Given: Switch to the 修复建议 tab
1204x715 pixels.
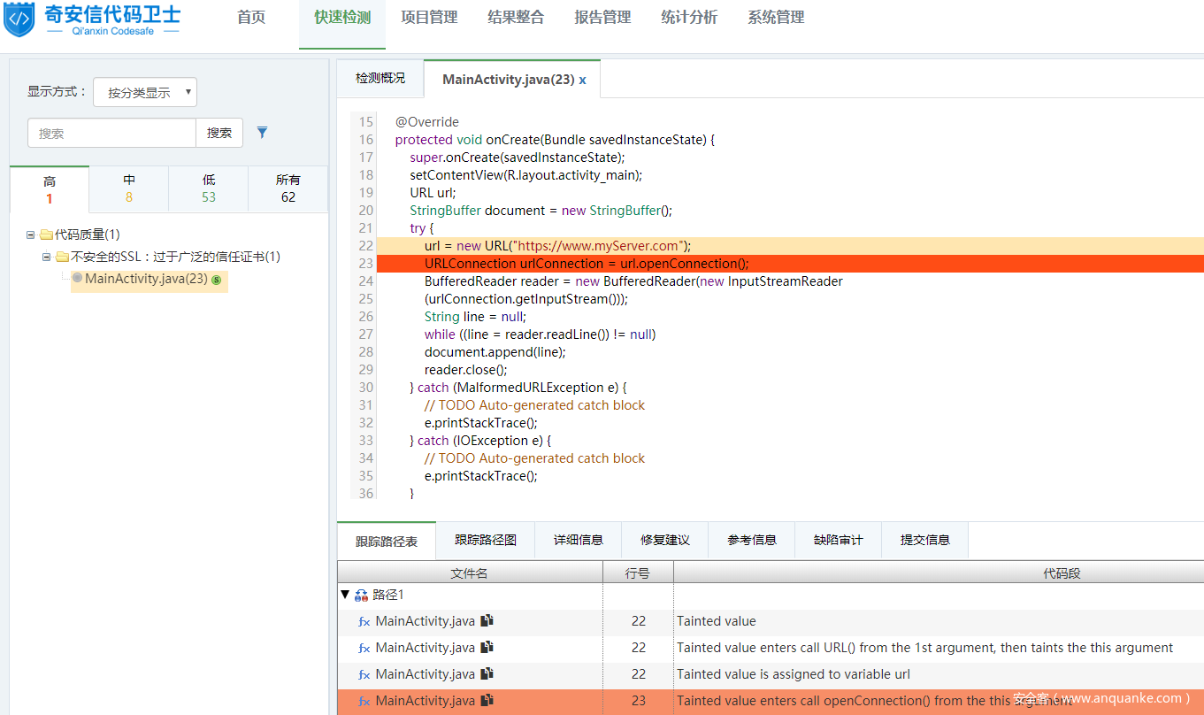Looking at the screenshot, I should coord(664,540).
